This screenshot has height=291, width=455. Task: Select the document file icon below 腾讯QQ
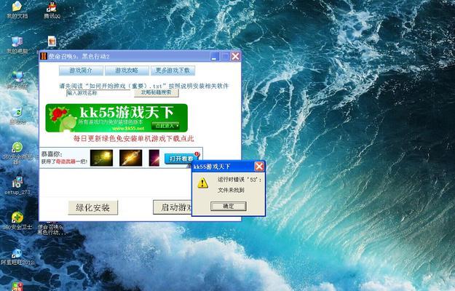tap(52, 41)
